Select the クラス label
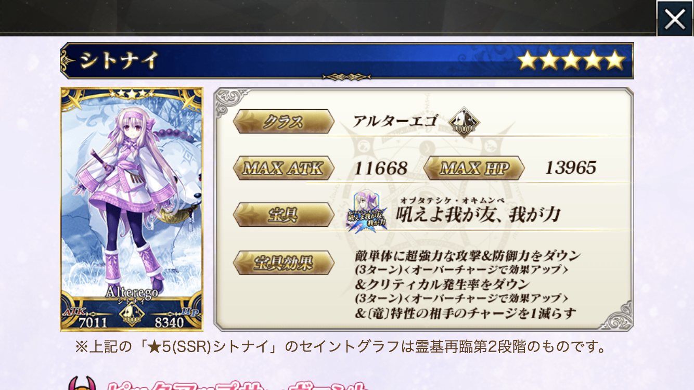This screenshot has height=390, width=694. pyautogui.click(x=283, y=122)
